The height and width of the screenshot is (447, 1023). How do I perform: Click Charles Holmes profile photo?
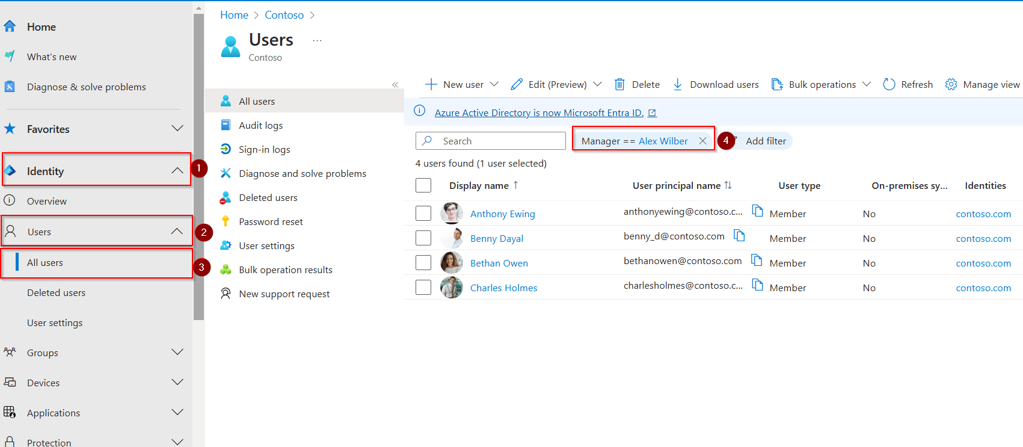click(x=452, y=288)
